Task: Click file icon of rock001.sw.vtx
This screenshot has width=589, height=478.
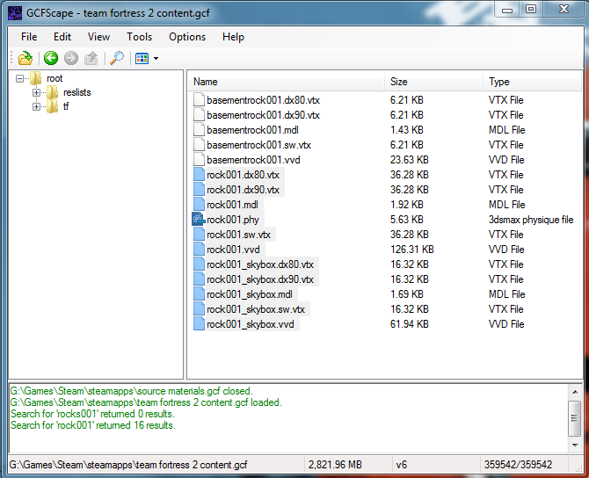Action: [199, 235]
